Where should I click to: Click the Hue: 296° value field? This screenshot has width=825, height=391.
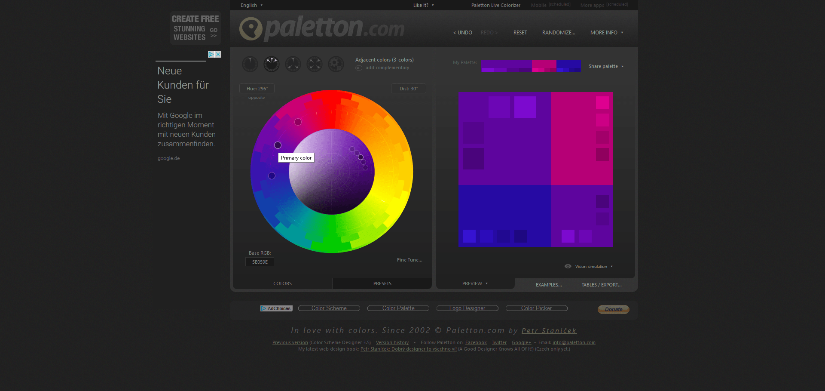point(257,89)
